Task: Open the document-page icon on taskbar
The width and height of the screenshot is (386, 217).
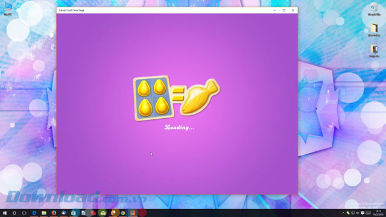Action: click(x=83, y=213)
